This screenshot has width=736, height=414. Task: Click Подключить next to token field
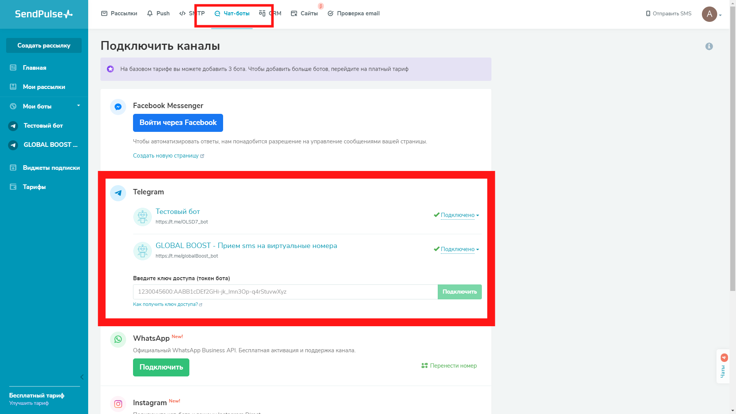coord(460,292)
